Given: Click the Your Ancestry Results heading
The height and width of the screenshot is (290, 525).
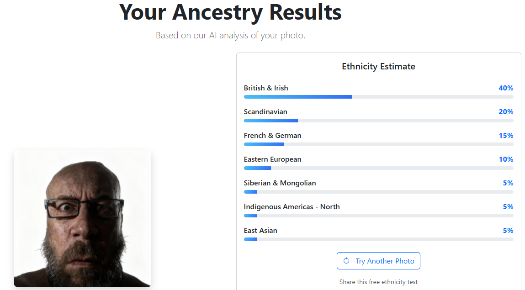Looking at the screenshot, I should (230, 12).
